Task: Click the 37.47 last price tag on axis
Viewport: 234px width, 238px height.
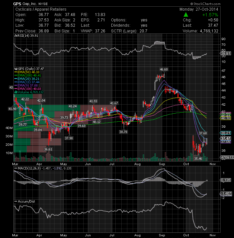Action: tap(226, 138)
